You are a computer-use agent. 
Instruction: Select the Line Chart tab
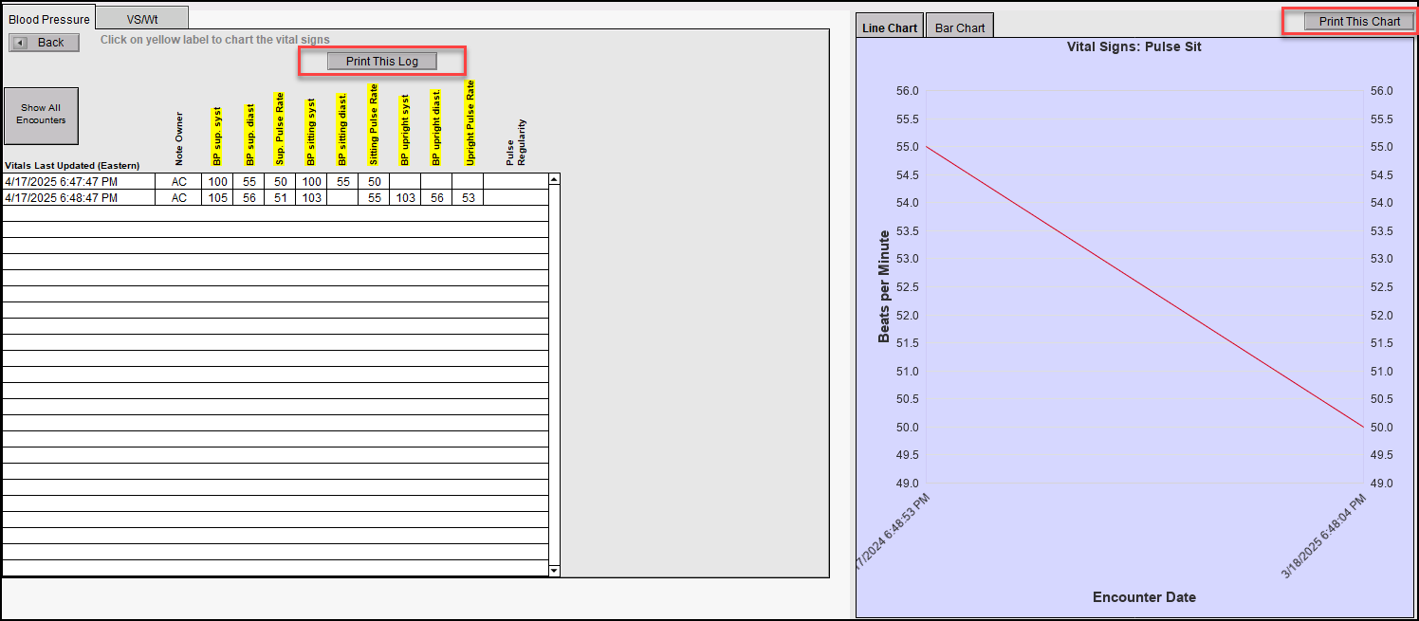[x=889, y=27]
